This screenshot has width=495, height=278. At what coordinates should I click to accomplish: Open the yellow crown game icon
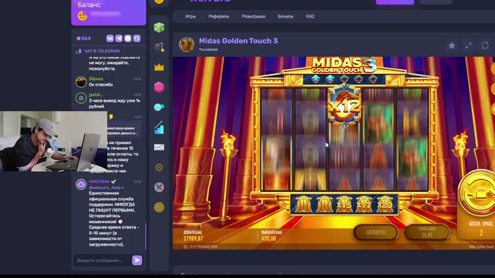[x=159, y=67]
